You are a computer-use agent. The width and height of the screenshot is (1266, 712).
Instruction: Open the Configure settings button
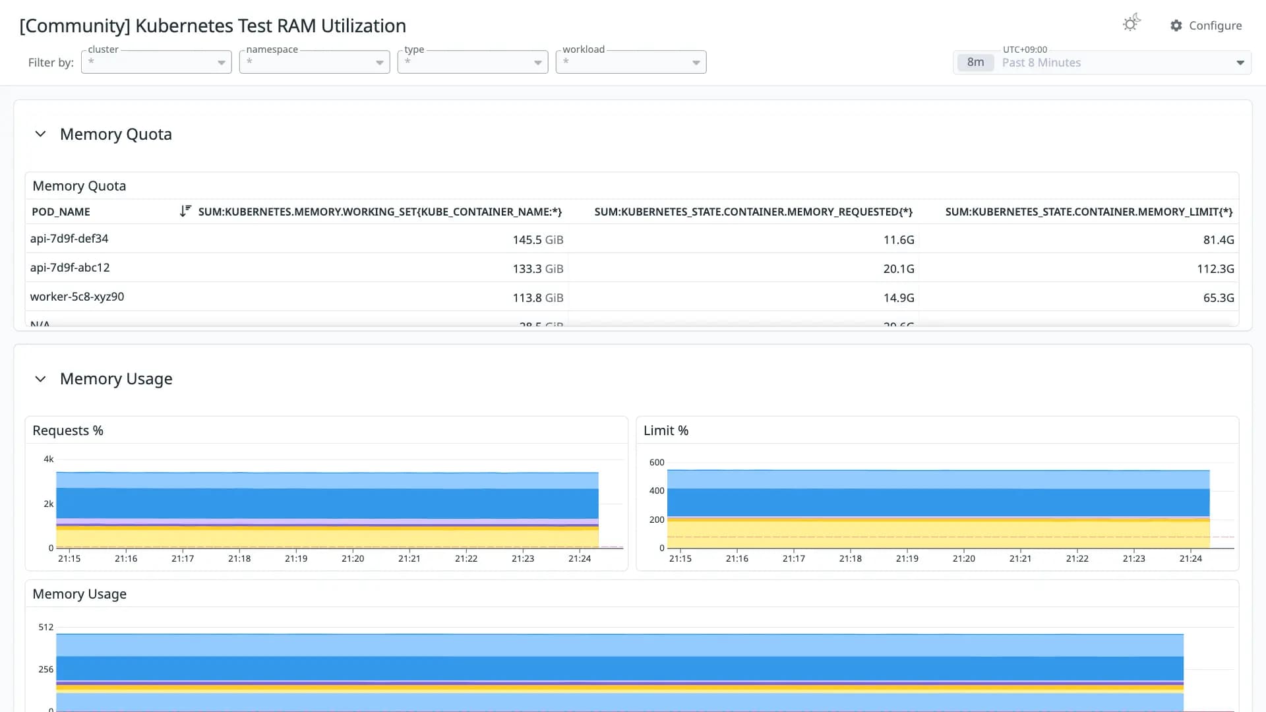point(1206,26)
